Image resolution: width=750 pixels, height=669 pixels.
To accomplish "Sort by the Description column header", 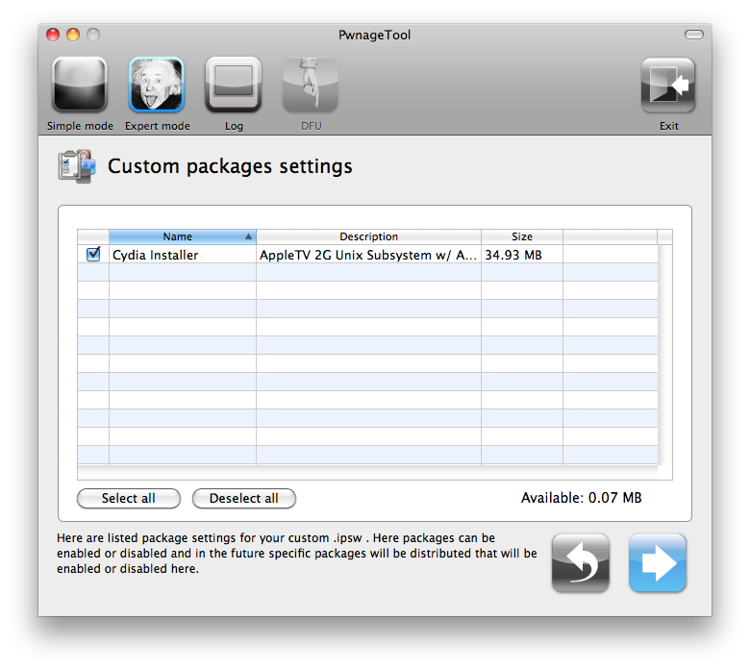I will pyautogui.click(x=369, y=236).
